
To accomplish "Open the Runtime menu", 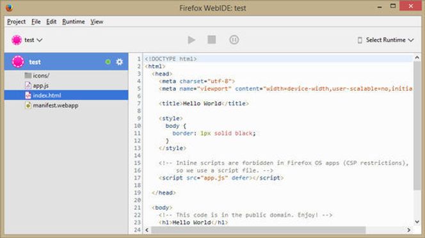I will [x=74, y=22].
